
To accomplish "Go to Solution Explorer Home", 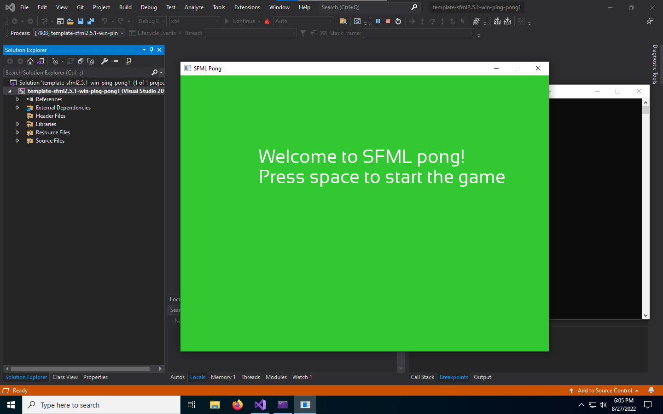I will (30, 61).
